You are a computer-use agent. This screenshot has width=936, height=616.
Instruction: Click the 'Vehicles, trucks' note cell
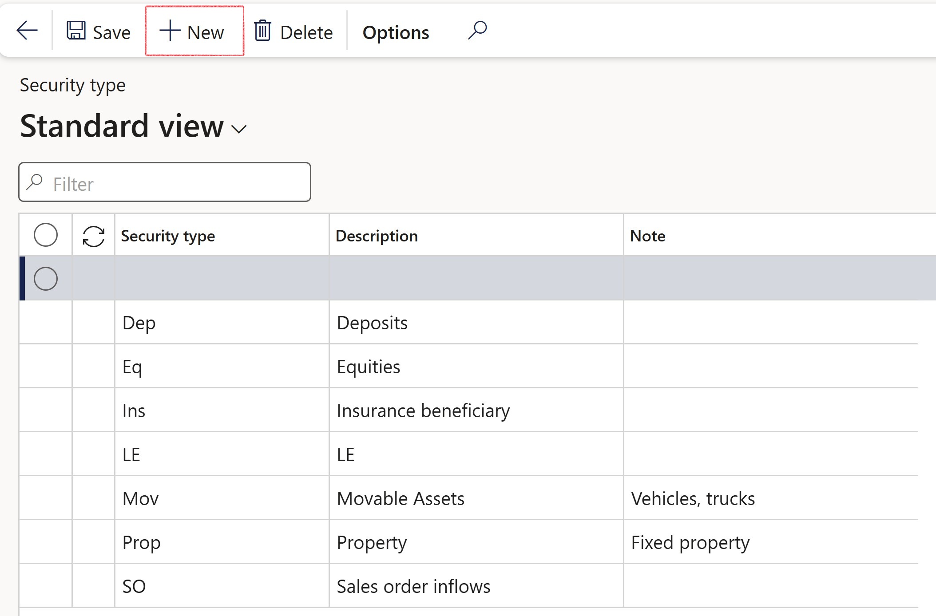(771, 498)
